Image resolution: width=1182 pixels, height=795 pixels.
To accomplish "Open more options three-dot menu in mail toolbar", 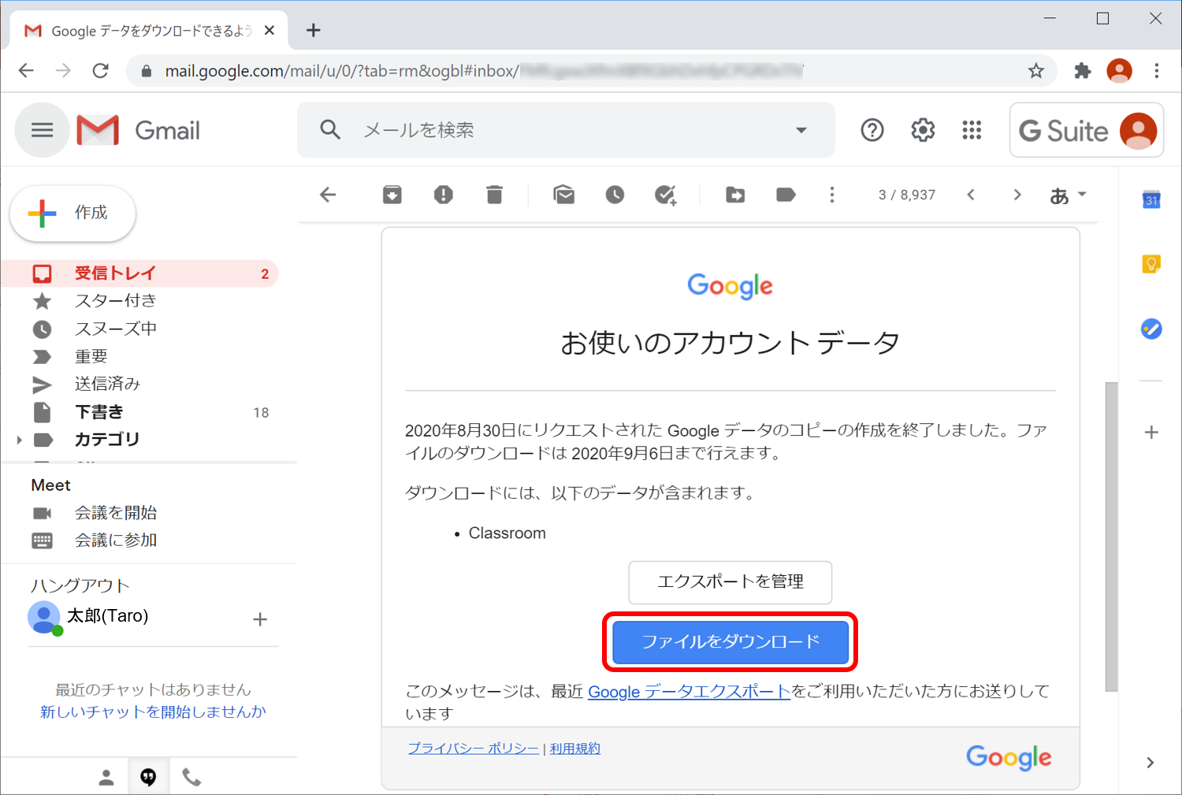I will [x=832, y=195].
